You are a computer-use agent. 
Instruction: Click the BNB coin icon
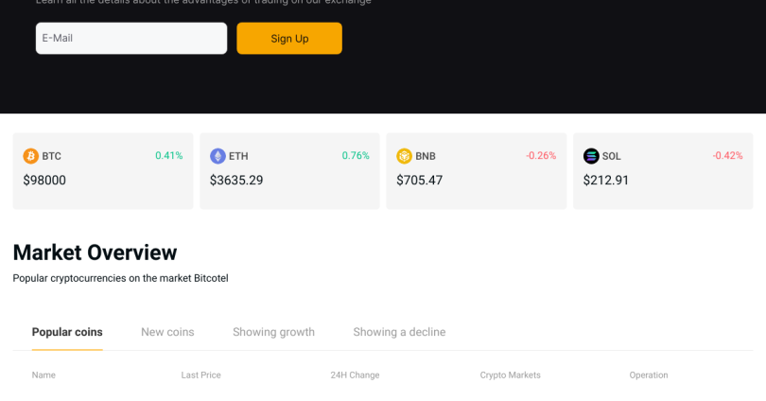(404, 156)
